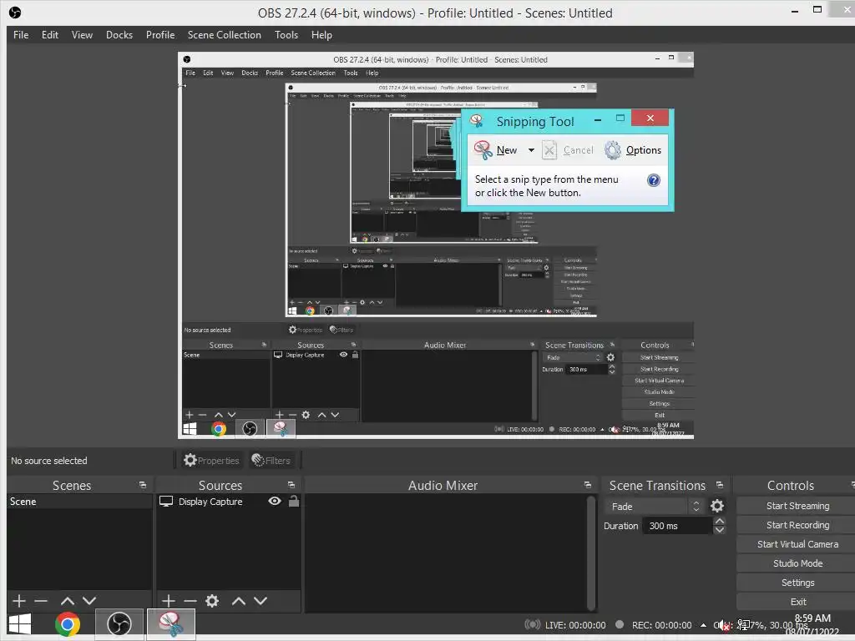
Task: Remove selected scene with minus icon
Action: [41, 601]
